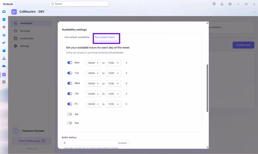Open the three-dot more options menu
The width and height of the screenshot is (258, 154).
coord(254,12)
